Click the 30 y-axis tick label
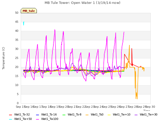Viewport: 166px width, 124px height. click(17, 49)
